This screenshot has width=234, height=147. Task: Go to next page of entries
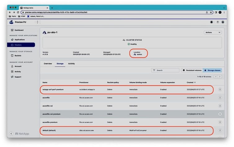pyautogui.click(x=220, y=77)
